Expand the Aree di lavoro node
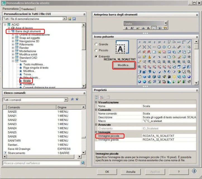The image size is (202, 179). [x=9, y=28]
